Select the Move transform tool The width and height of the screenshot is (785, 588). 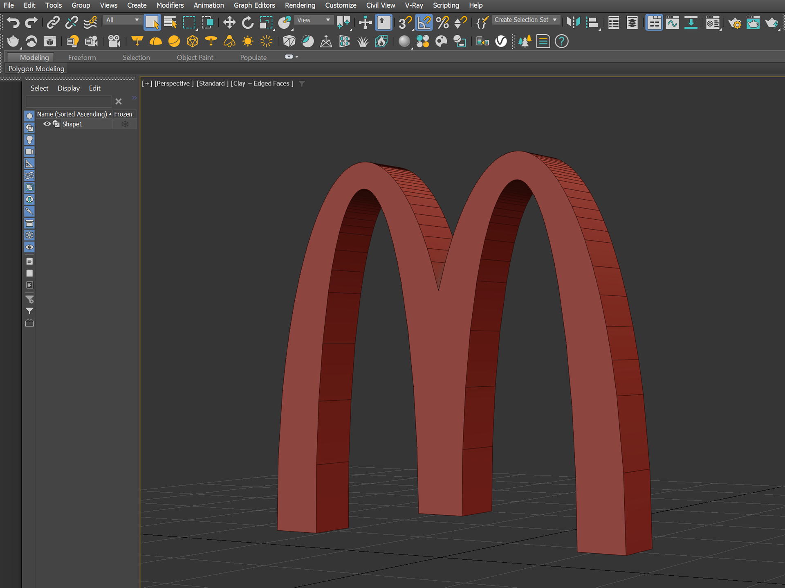point(229,23)
